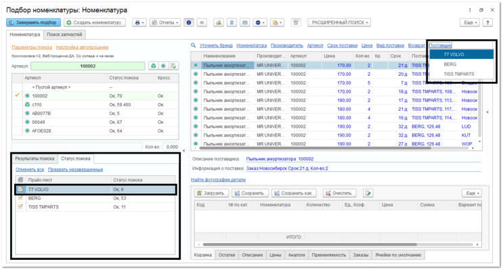The height and width of the screenshot is (270, 503).
Task: Toggle the BERG price list checkbox
Action: click(x=20, y=198)
